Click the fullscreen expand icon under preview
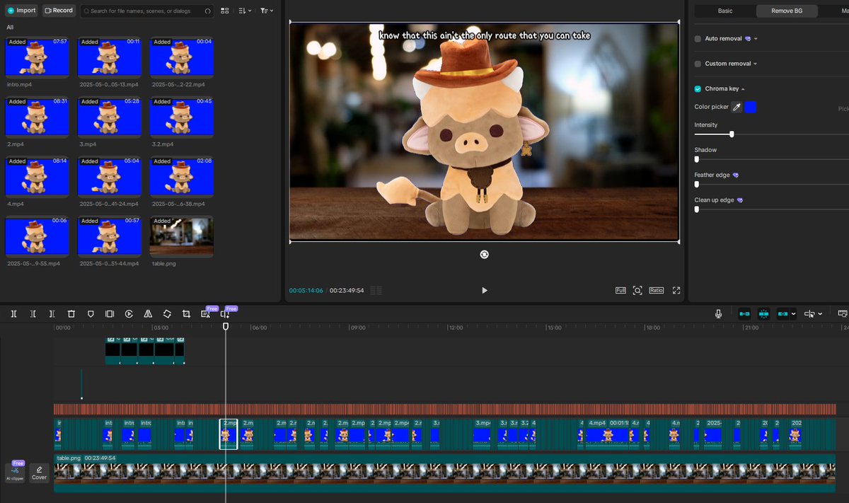This screenshot has width=849, height=503. [x=676, y=290]
